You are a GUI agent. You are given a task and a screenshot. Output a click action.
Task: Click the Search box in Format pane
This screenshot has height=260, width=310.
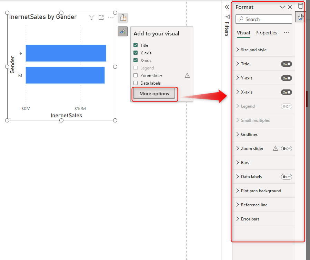264,19
